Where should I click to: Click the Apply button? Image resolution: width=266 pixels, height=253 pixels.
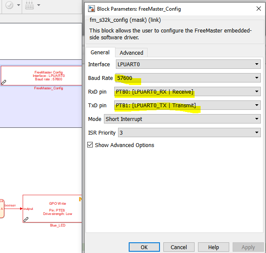[x=248, y=247]
